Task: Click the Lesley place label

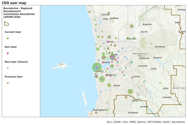Action: (165, 88)
